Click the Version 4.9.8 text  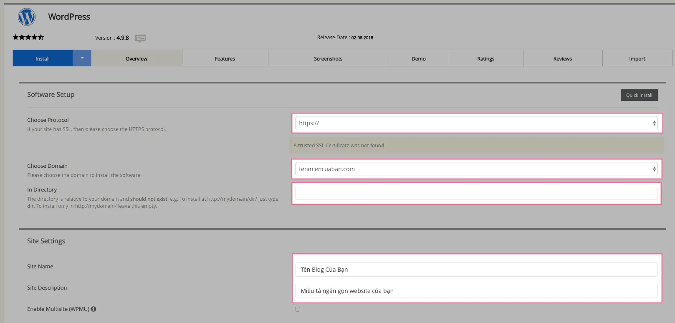pos(112,38)
